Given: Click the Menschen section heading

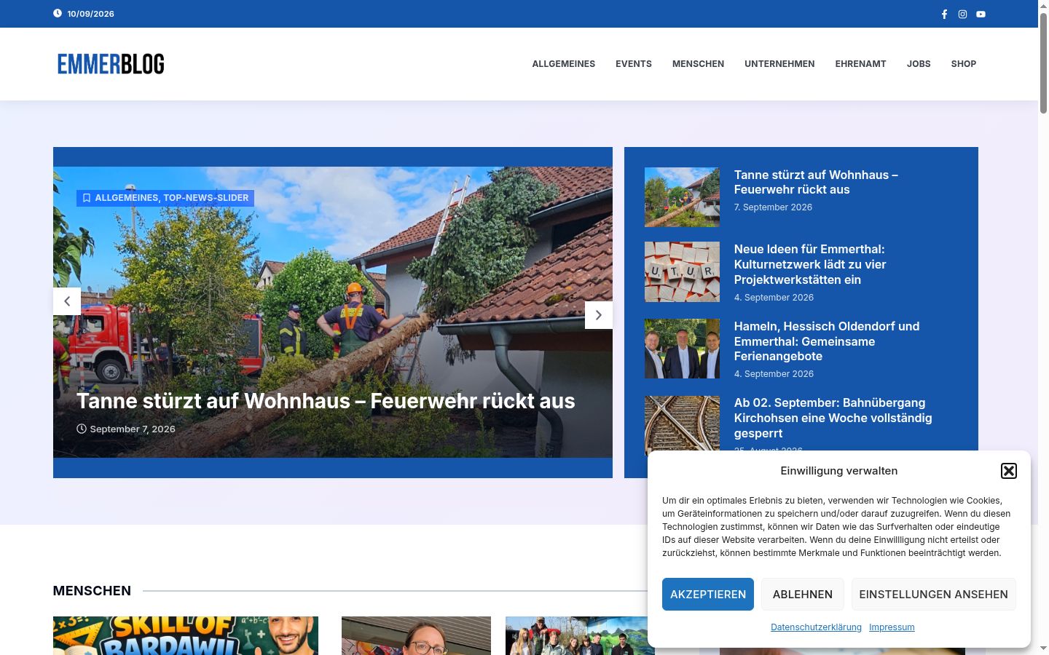Looking at the screenshot, I should (x=92, y=591).
